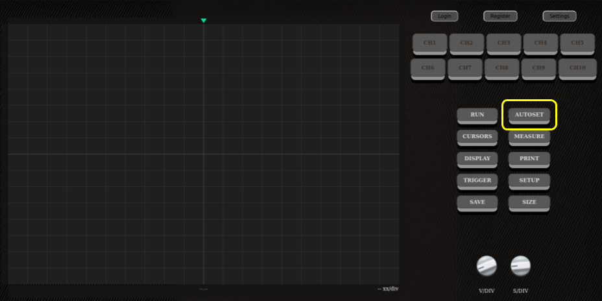Enable channel CH1
The width and height of the screenshot is (602, 301).
430,43
